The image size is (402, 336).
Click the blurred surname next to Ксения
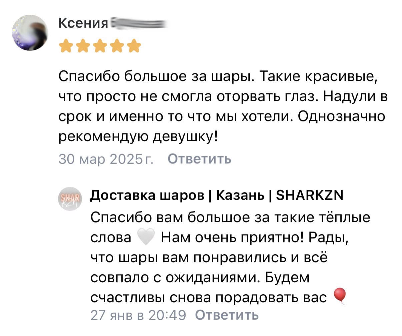click(x=138, y=24)
